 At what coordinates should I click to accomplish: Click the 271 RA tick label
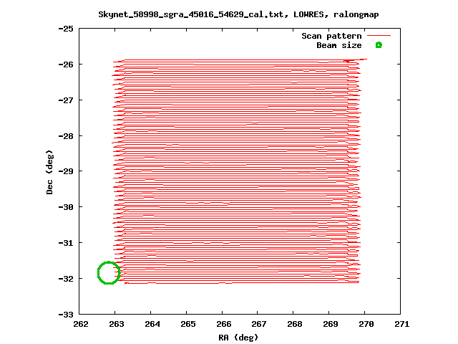click(402, 324)
